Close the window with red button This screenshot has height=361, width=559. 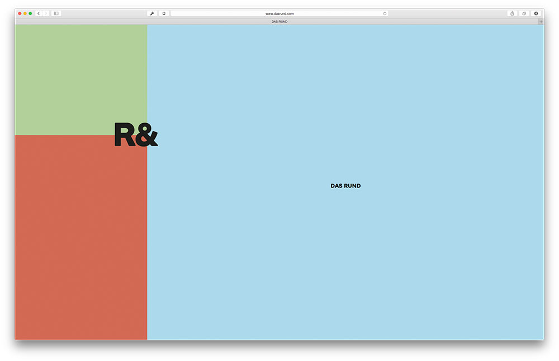(20, 13)
